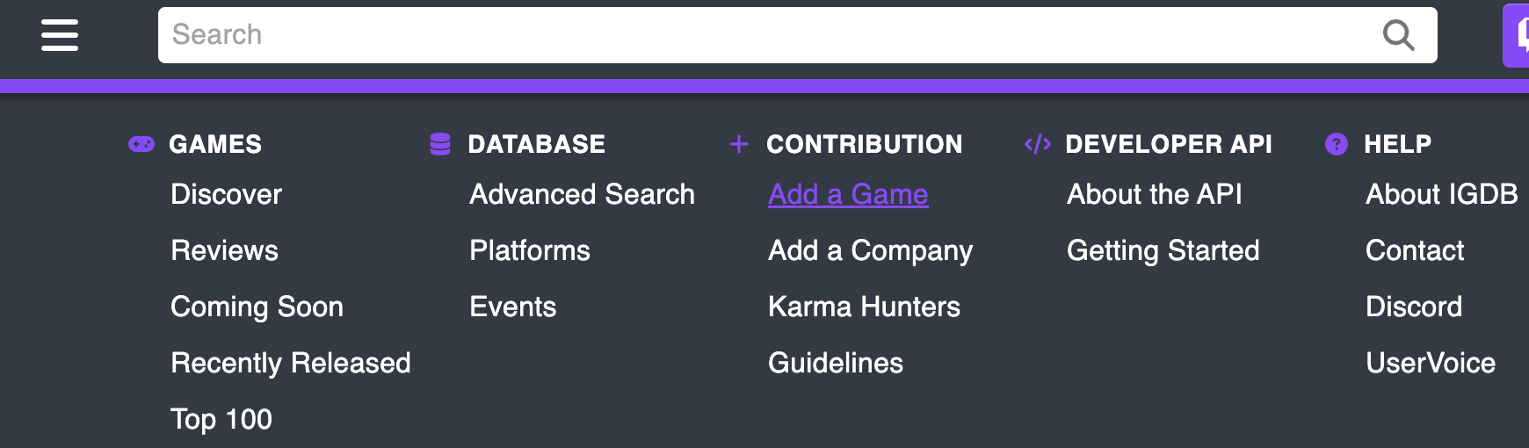Type in the Search input field
This screenshot has height=448, width=1529.
pos(764,35)
